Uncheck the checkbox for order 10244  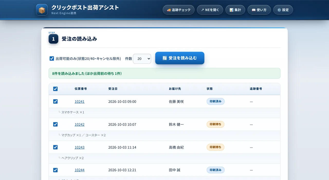pos(55,170)
